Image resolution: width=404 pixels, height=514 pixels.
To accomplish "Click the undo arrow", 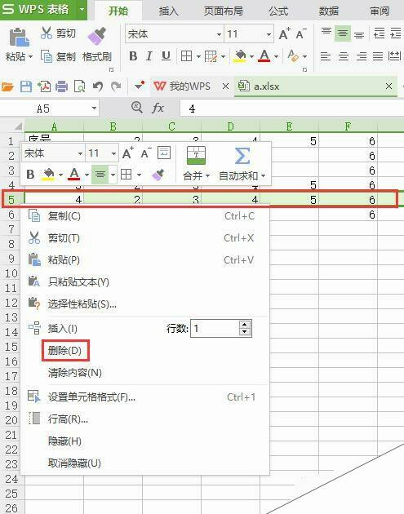I will click(x=97, y=86).
